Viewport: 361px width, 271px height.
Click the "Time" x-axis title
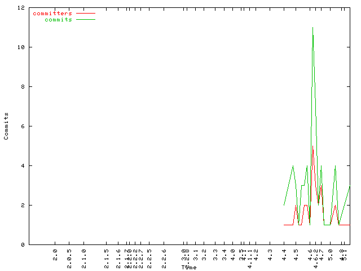pos(189,267)
